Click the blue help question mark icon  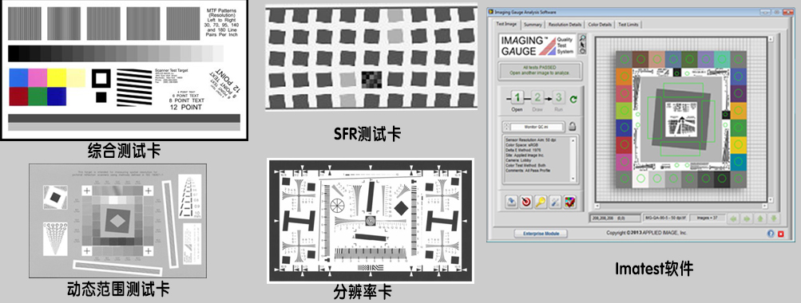click(x=771, y=234)
